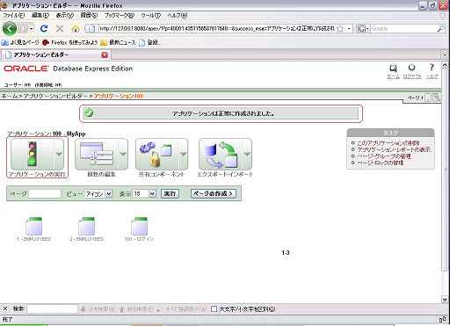Open the ヘルプ menu in menu bar
Image resolution: width=450 pixels, height=326 pixels.
coord(177,15)
